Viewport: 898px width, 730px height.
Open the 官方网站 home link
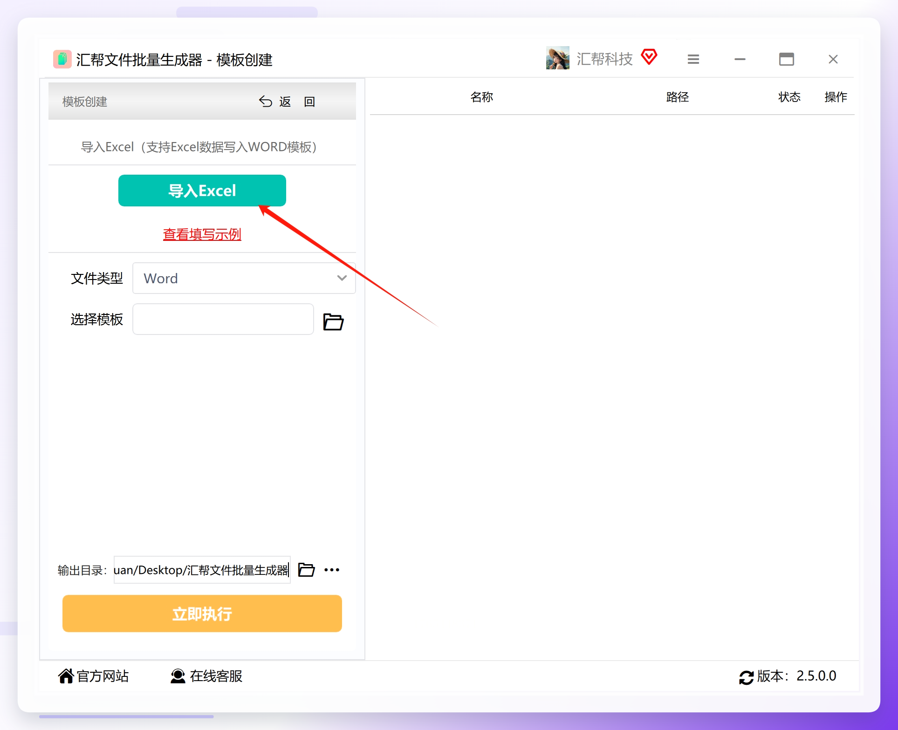click(x=93, y=676)
